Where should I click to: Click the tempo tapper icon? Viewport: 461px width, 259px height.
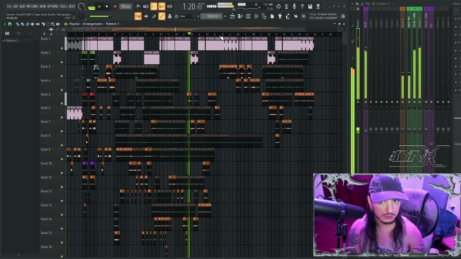coord(288,16)
